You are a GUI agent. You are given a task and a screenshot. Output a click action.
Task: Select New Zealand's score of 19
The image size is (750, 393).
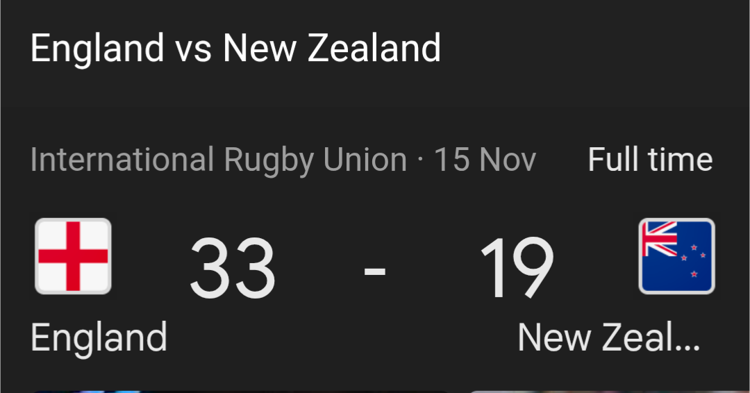point(517,268)
